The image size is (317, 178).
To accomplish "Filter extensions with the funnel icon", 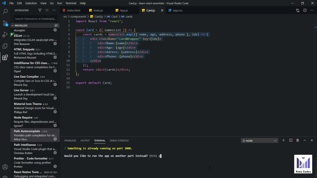I will (x=40, y=10).
